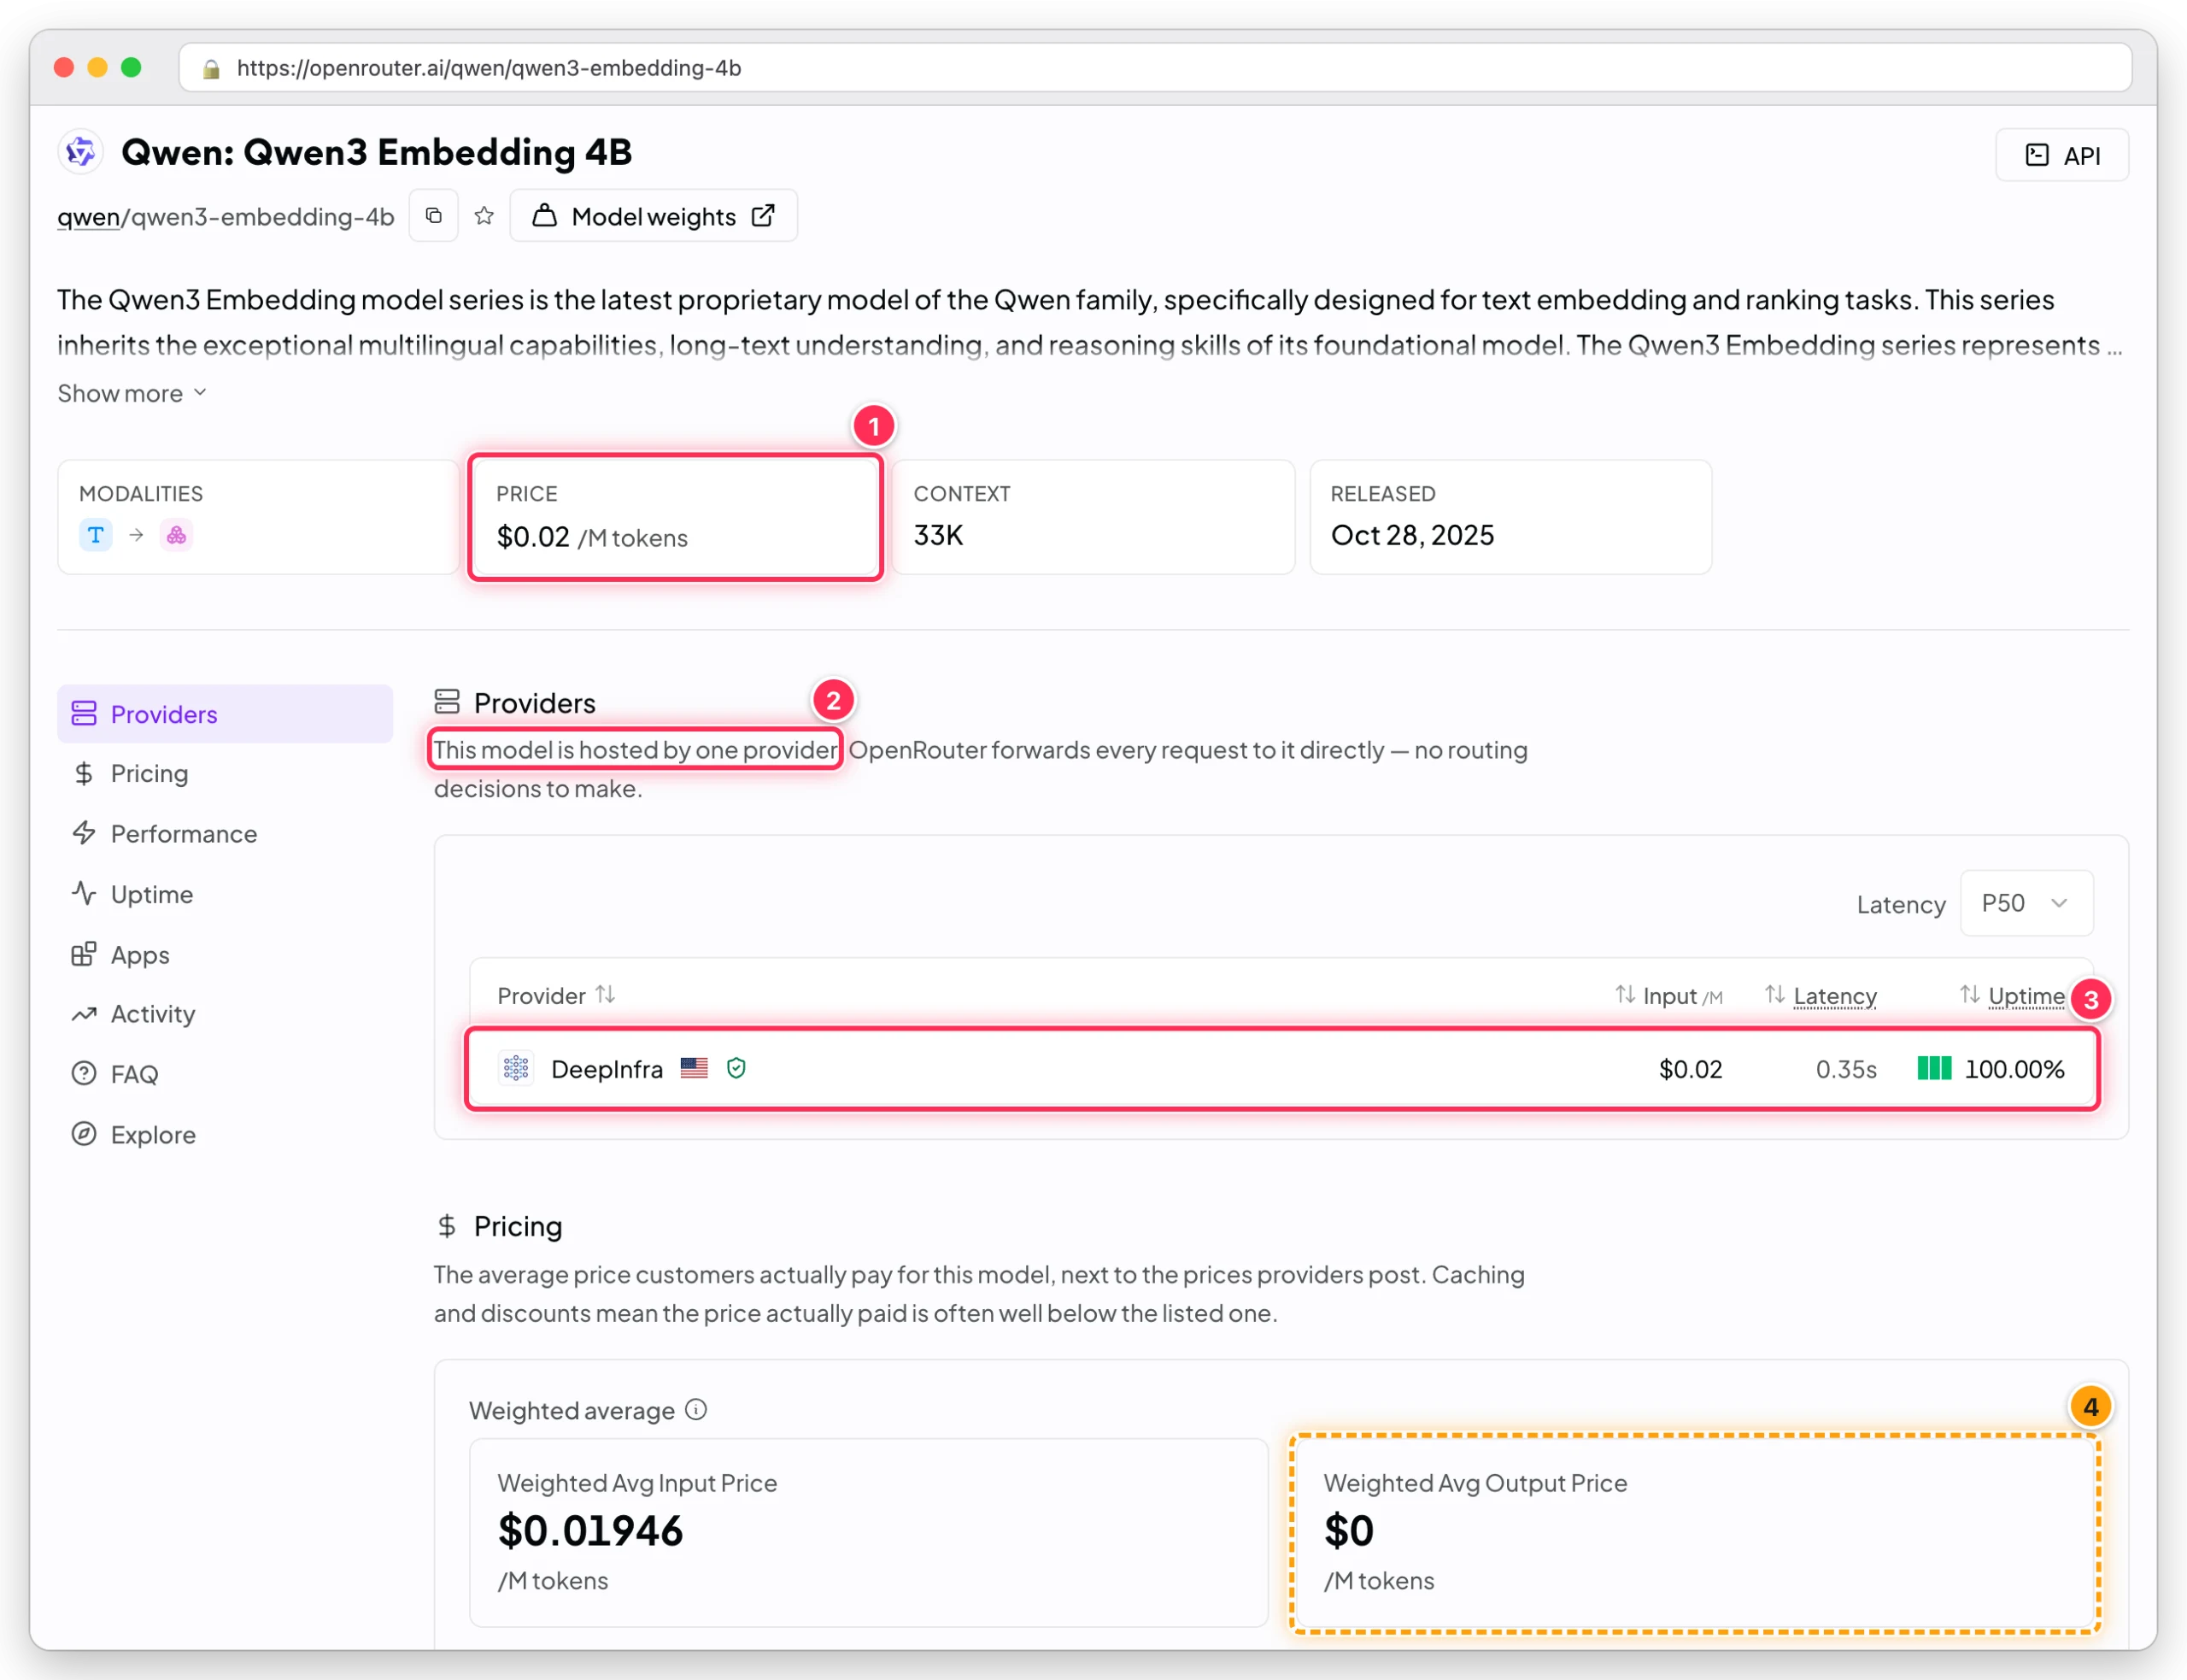This screenshot has width=2187, height=1680.
Task: Click the 0.35s latency value
Action: coord(1845,1069)
